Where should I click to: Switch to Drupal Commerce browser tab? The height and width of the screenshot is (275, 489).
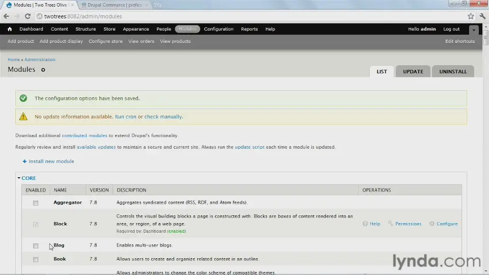pos(115,5)
